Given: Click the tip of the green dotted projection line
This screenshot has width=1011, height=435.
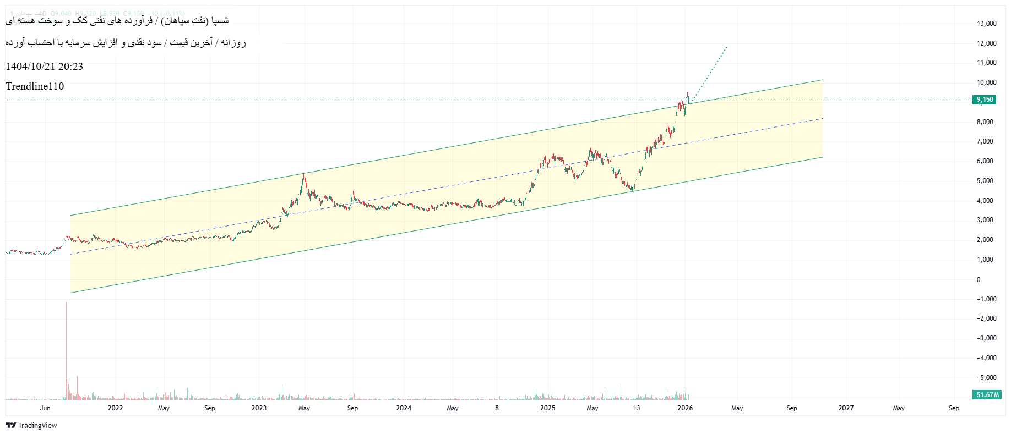Looking at the screenshot, I should coord(727,47).
